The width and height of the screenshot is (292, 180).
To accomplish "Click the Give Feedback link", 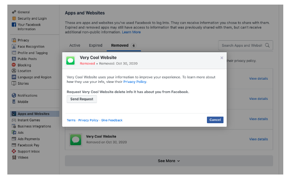I will (x=112, y=120).
